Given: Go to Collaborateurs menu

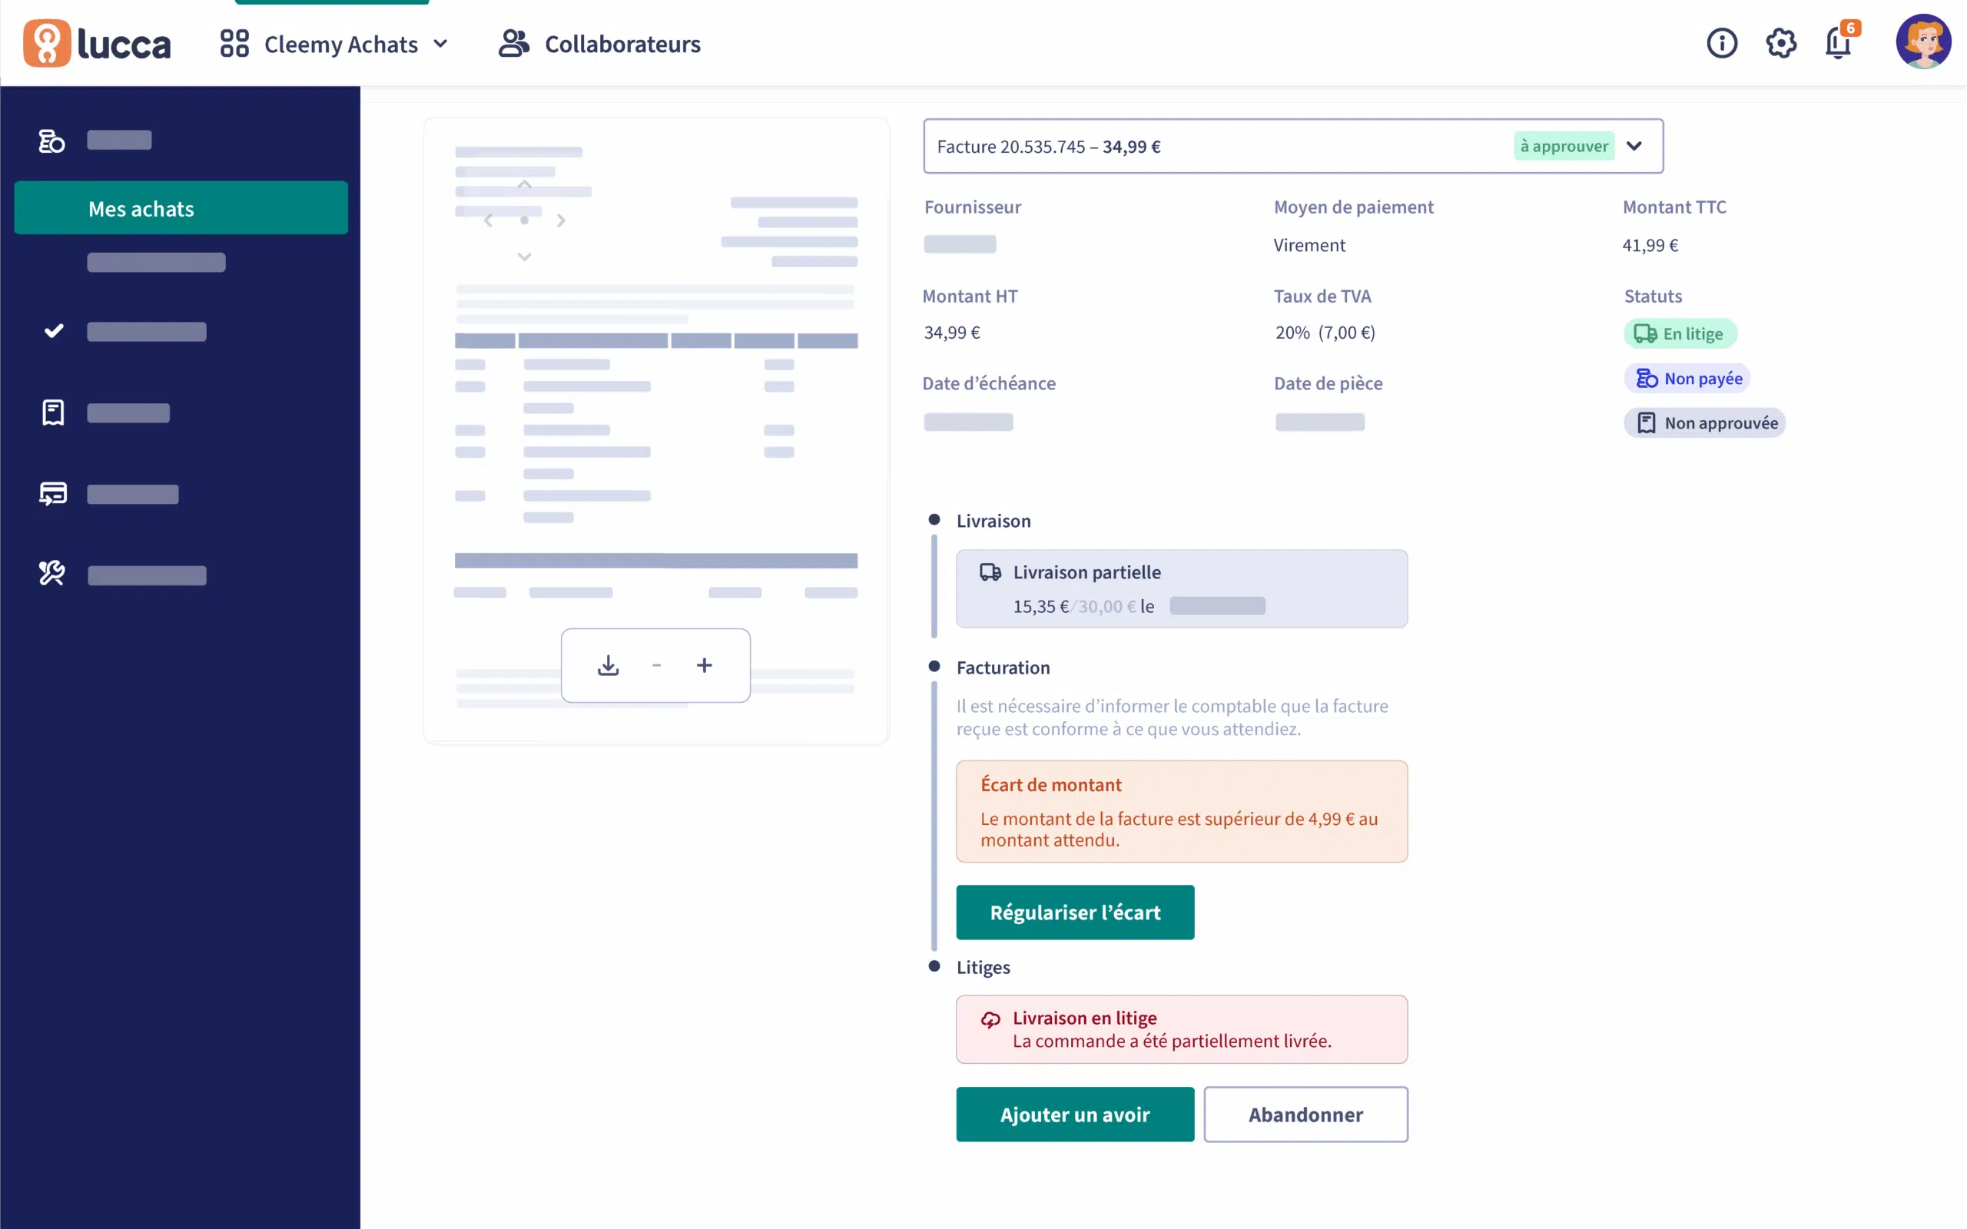Looking at the screenshot, I should point(600,44).
